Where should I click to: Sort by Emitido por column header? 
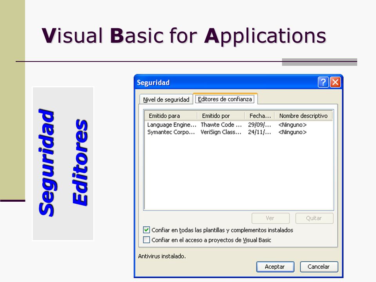click(x=221, y=116)
